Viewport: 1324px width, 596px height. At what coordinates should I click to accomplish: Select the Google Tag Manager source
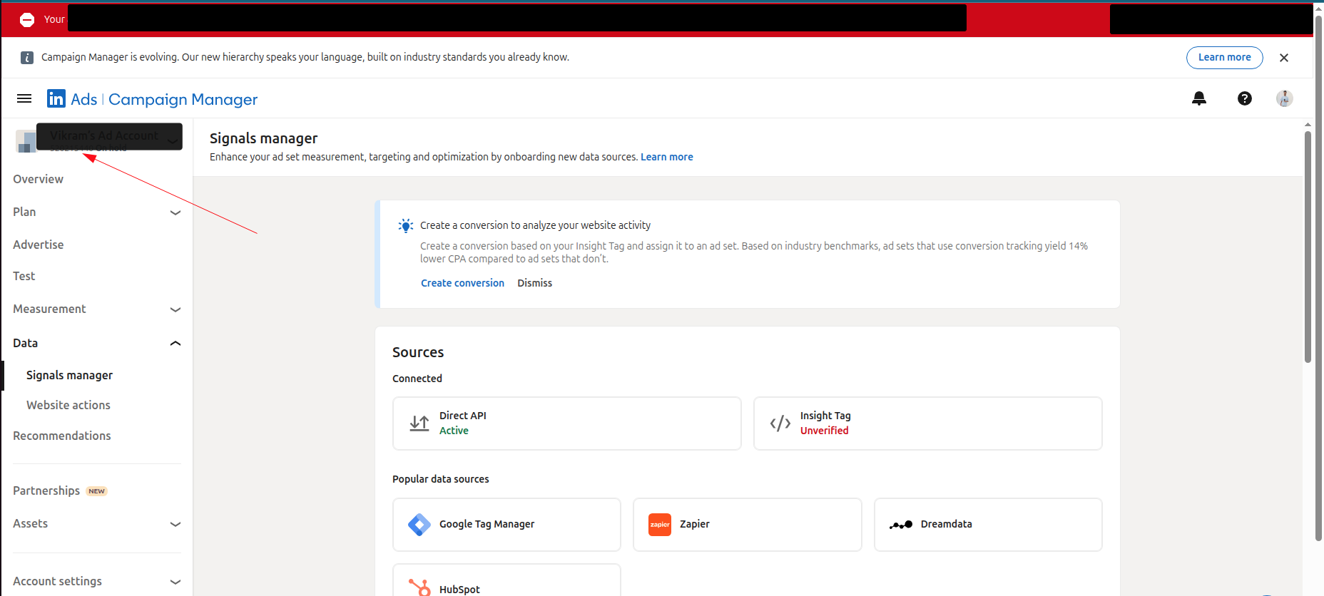(506, 525)
